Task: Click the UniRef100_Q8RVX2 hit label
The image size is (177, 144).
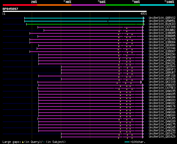Action: coord(162,18)
